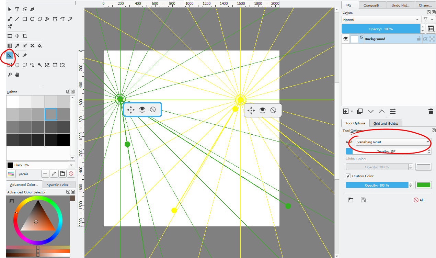436x258 pixels.
Task: Select the Freehand Brush tool
Action: pos(10,19)
